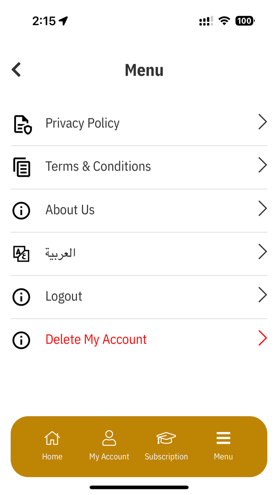Tap the language translation icon beside العربية

click(x=21, y=253)
